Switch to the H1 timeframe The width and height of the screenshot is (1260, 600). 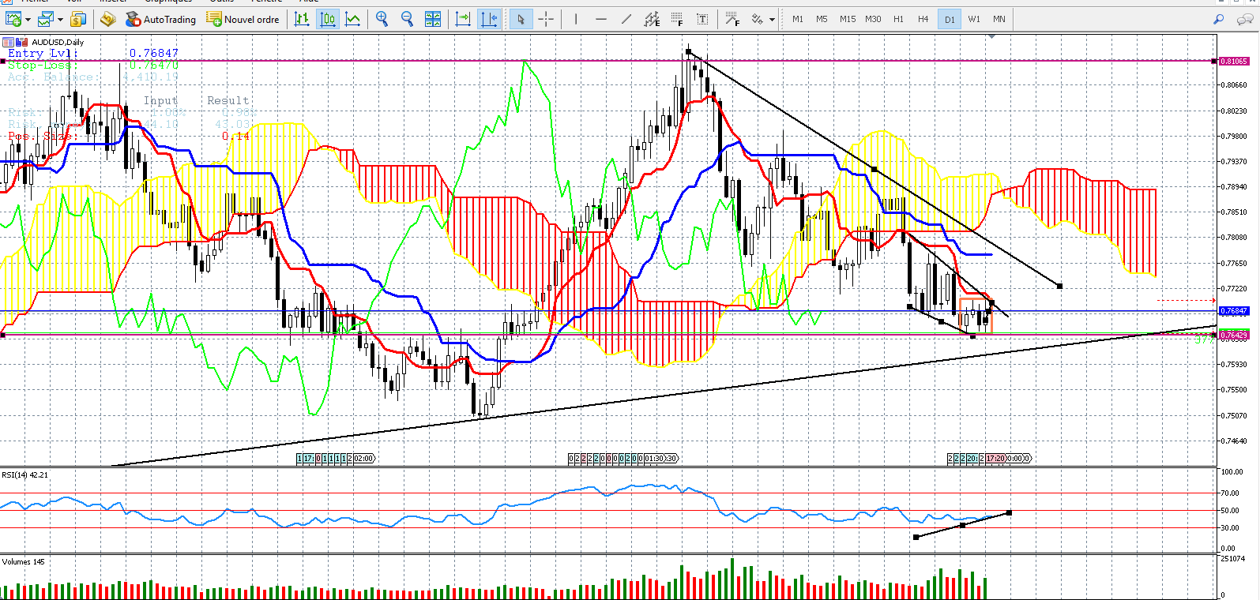898,19
